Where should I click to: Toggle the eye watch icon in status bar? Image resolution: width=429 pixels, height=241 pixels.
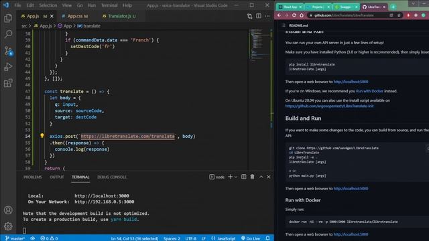coord(32,238)
